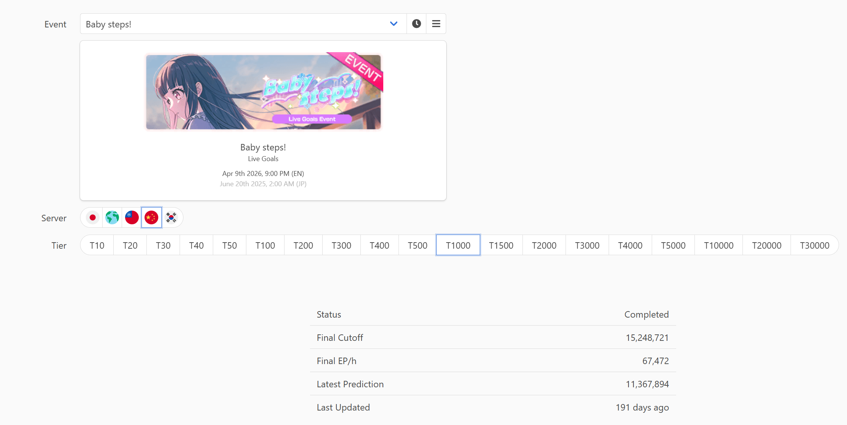Pick the T20000 tier button
The height and width of the screenshot is (425, 847).
click(767, 245)
